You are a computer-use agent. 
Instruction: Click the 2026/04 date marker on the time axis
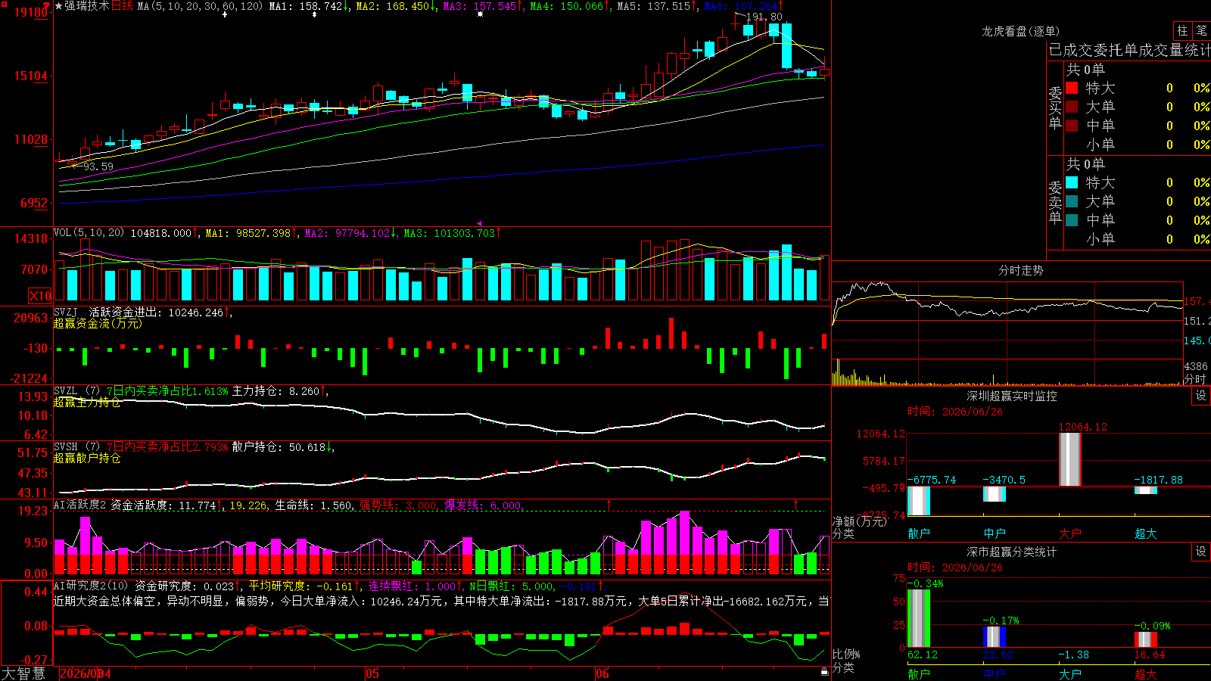point(86,673)
